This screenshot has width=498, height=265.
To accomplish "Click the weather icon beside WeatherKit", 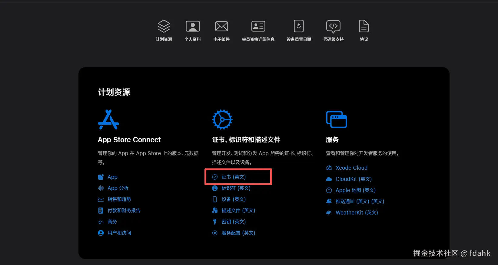I will click(329, 213).
